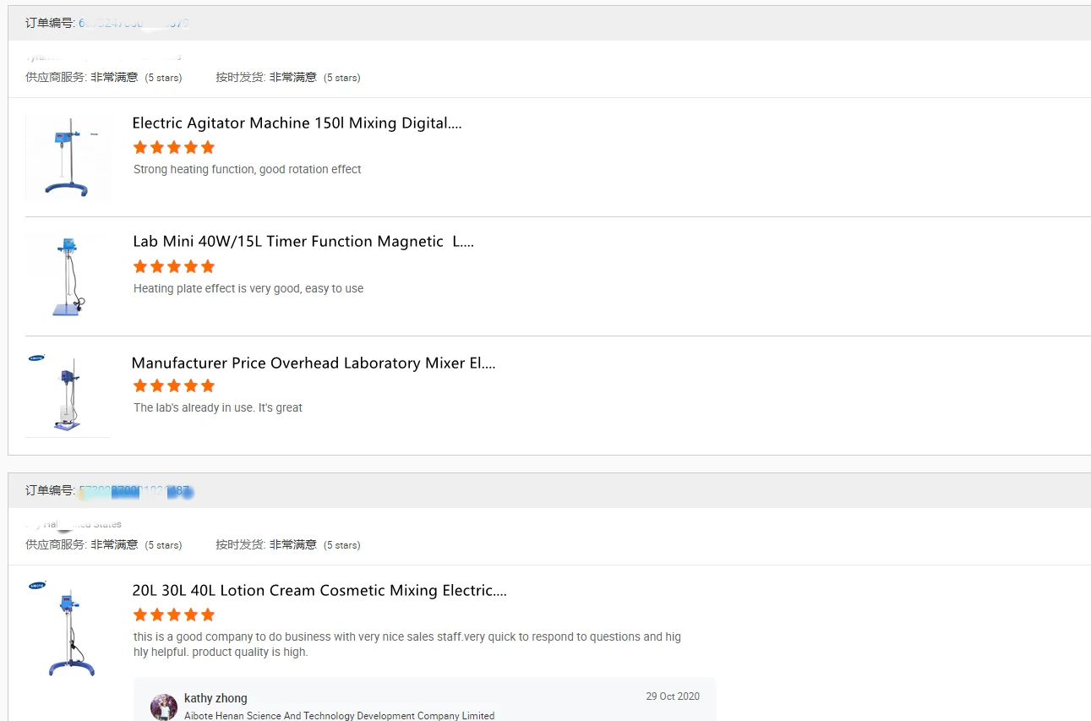
Task: Open the Electric Agitator Machine product thumbnail
Action: click(68, 157)
